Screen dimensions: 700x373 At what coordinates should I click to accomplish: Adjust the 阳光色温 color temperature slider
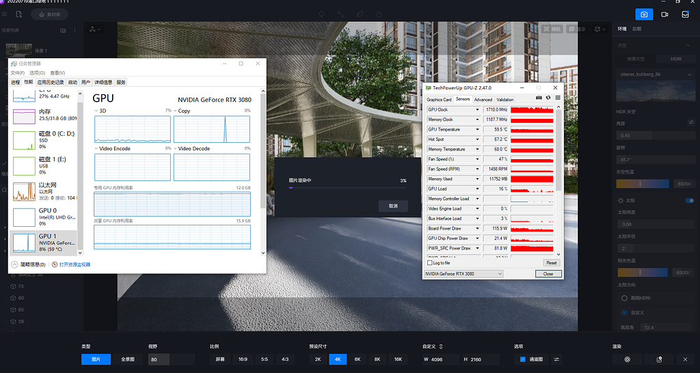(643, 273)
